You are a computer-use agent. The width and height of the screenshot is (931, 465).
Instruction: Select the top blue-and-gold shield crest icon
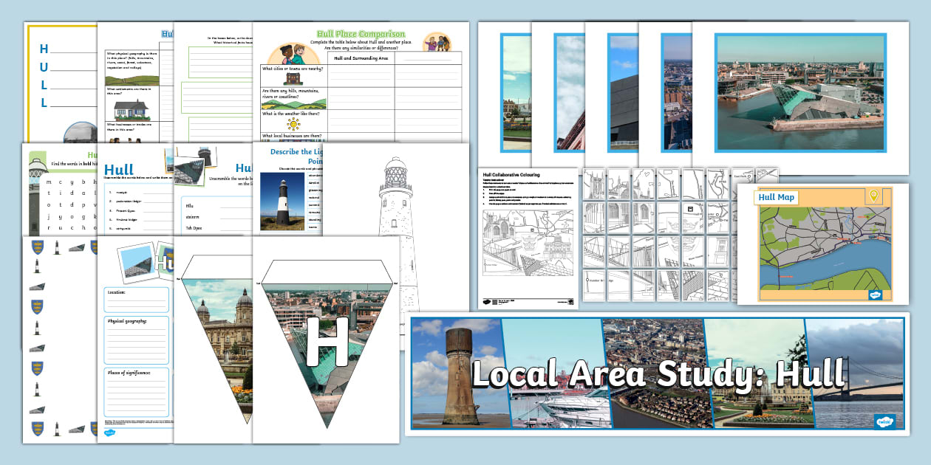[37, 247]
